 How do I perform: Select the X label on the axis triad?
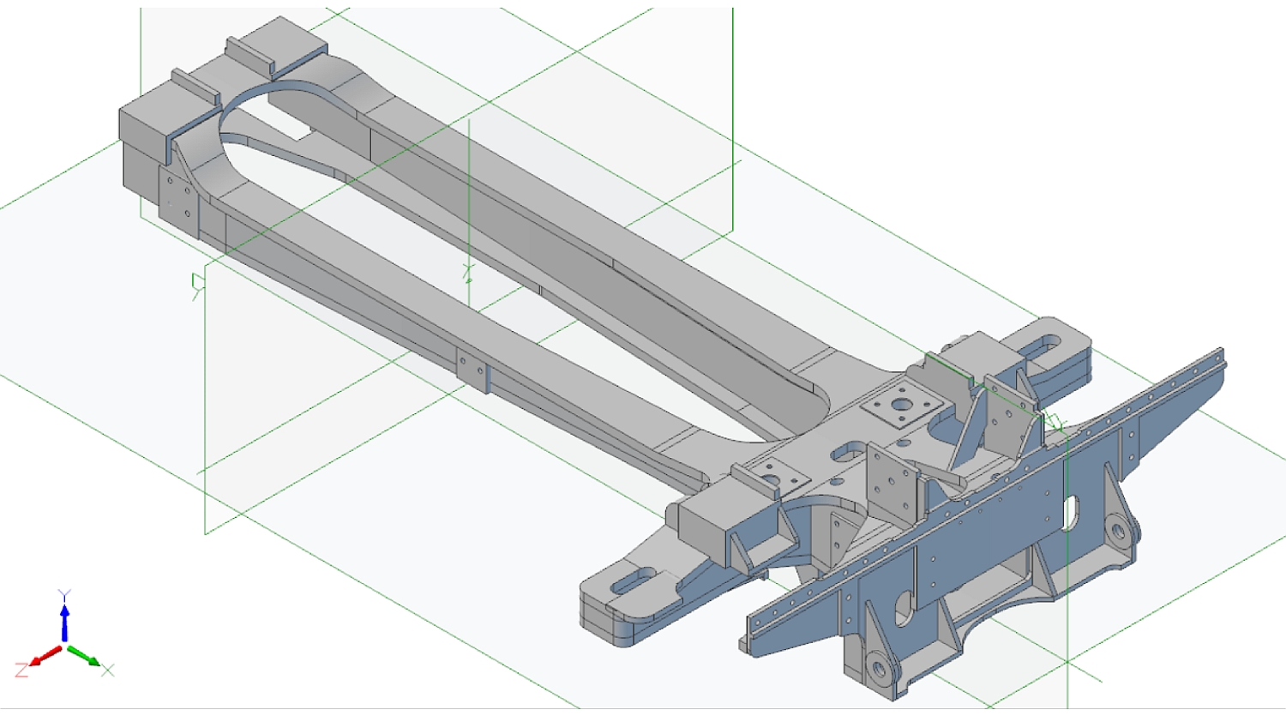click(108, 671)
